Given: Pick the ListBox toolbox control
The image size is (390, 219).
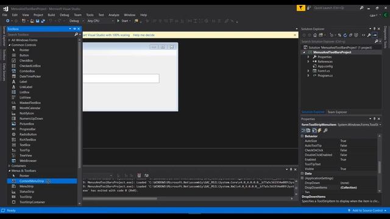Looking at the screenshot, I should (x=24, y=92).
